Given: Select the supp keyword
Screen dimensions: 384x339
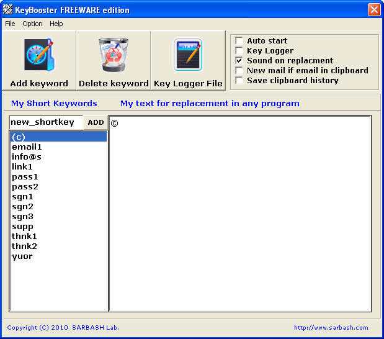Looking at the screenshot, I should 59,226.
